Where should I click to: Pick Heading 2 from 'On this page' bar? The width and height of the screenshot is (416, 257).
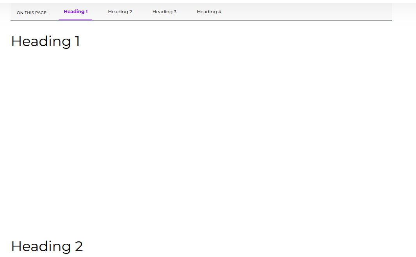tap(120, 12)
